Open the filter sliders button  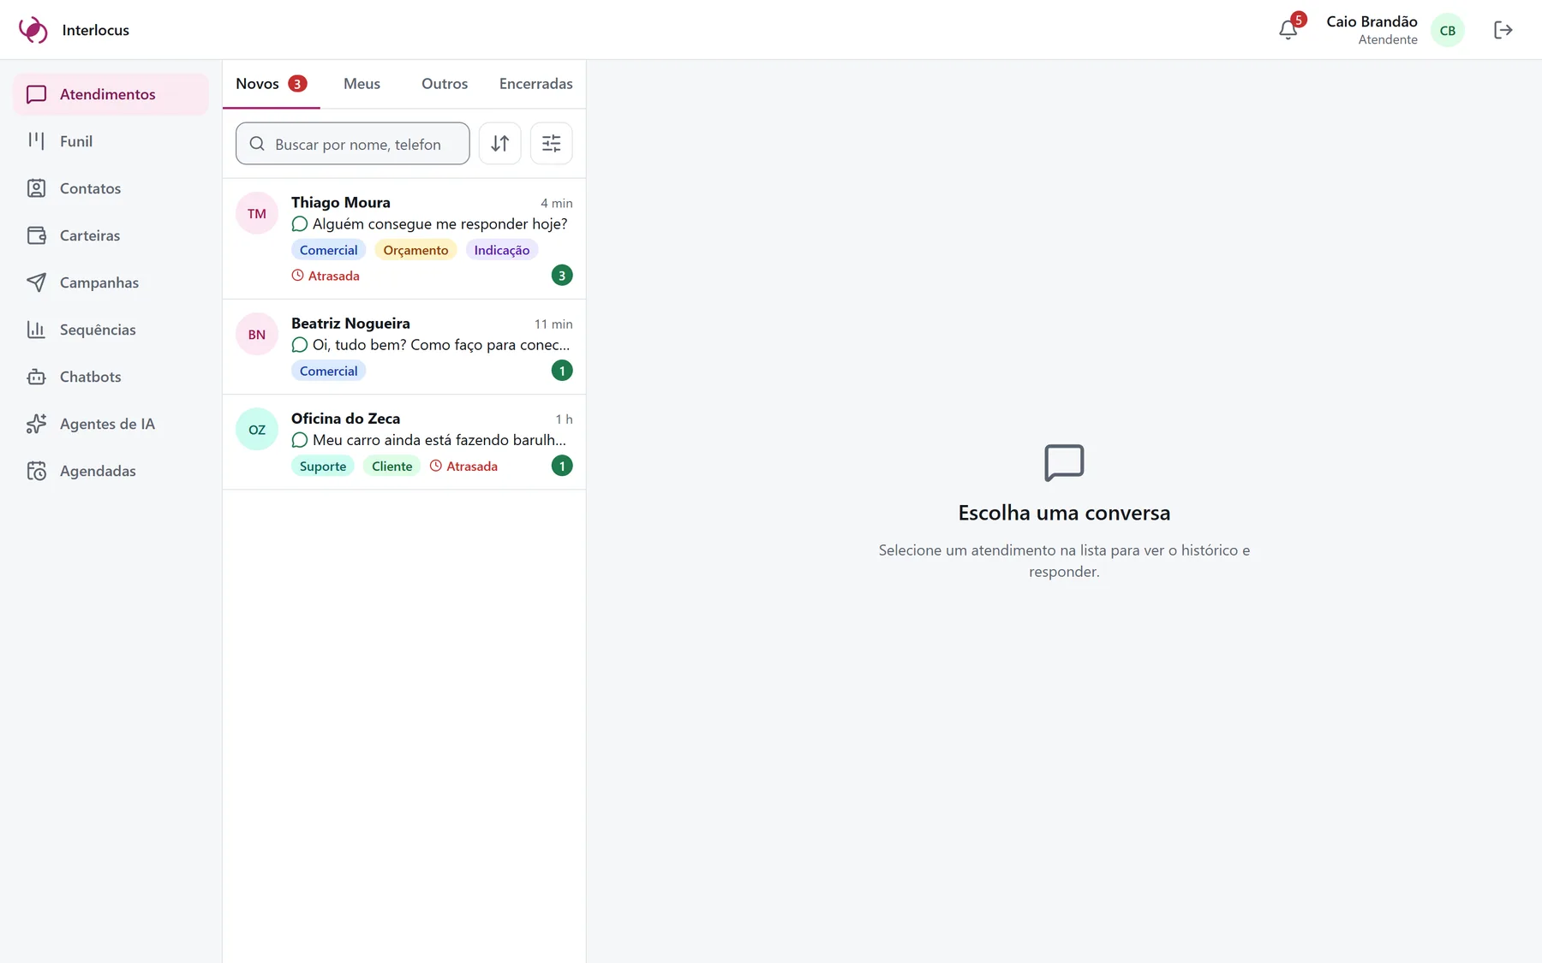(551, 143)
